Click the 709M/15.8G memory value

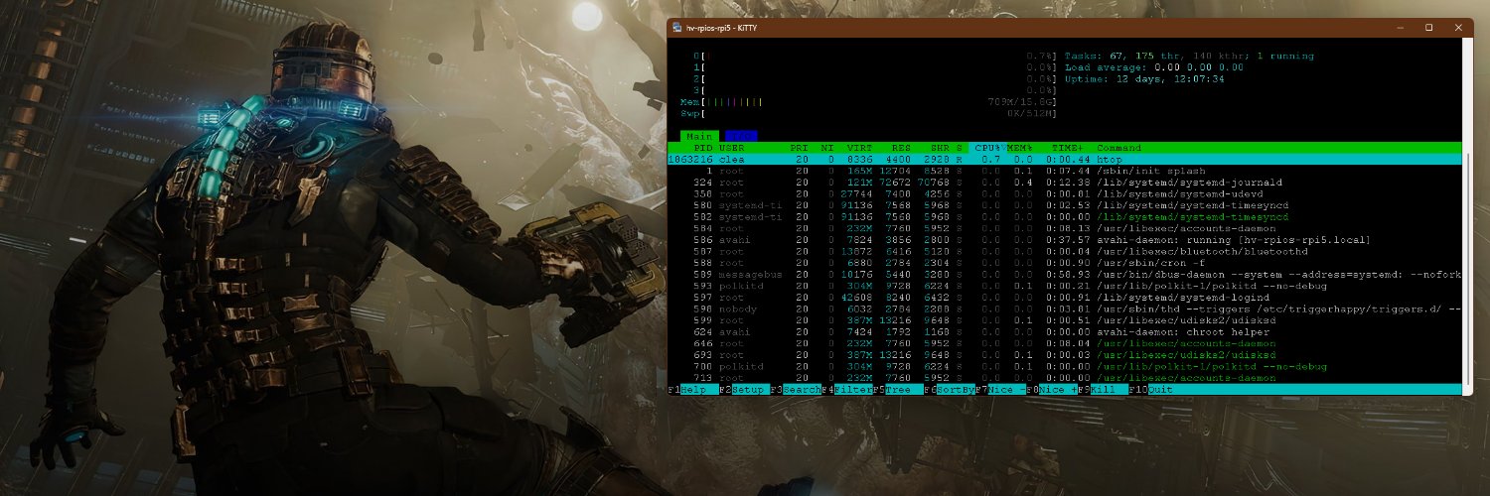coord(1019,101)
